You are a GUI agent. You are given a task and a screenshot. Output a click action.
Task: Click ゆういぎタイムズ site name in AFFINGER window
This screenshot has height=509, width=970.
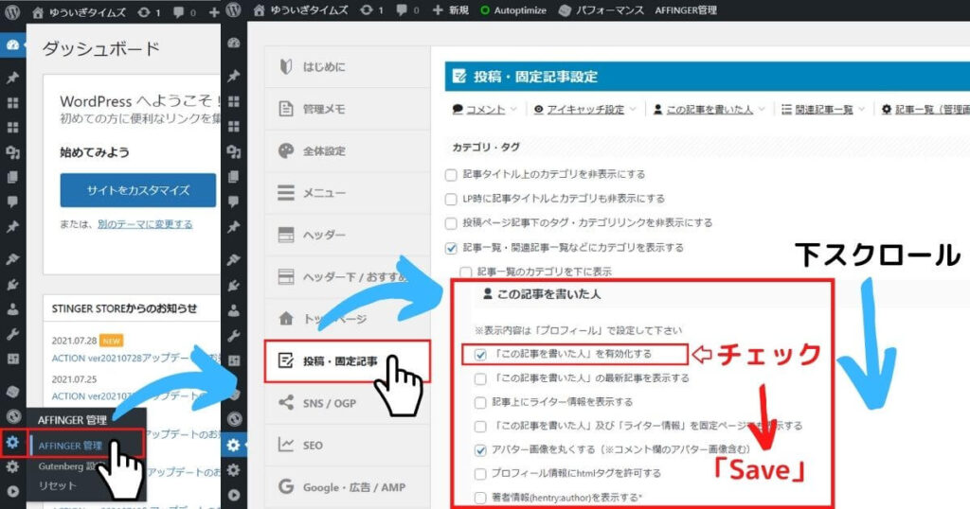(301, 10)
